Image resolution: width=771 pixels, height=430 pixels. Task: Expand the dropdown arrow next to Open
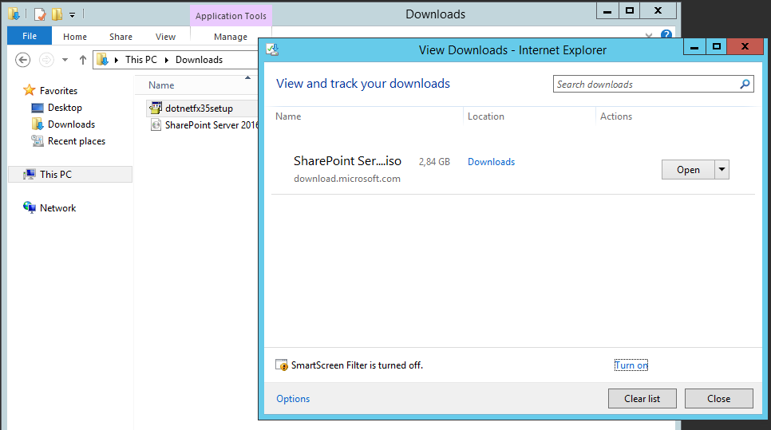[722, 170]
